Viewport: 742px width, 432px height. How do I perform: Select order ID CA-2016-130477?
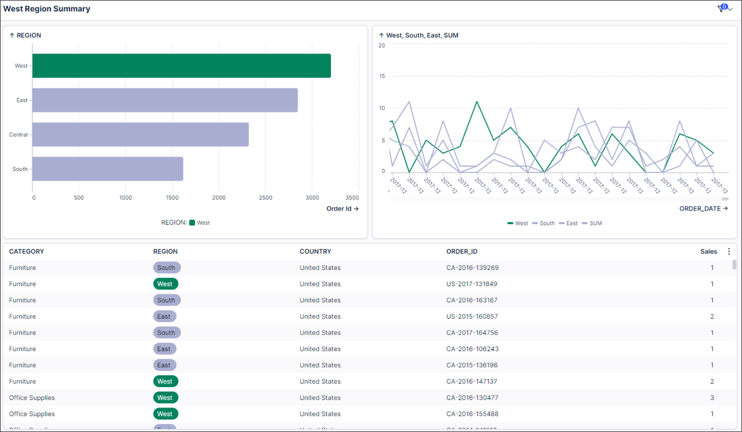pyautogui.click(x=472, y=398)
